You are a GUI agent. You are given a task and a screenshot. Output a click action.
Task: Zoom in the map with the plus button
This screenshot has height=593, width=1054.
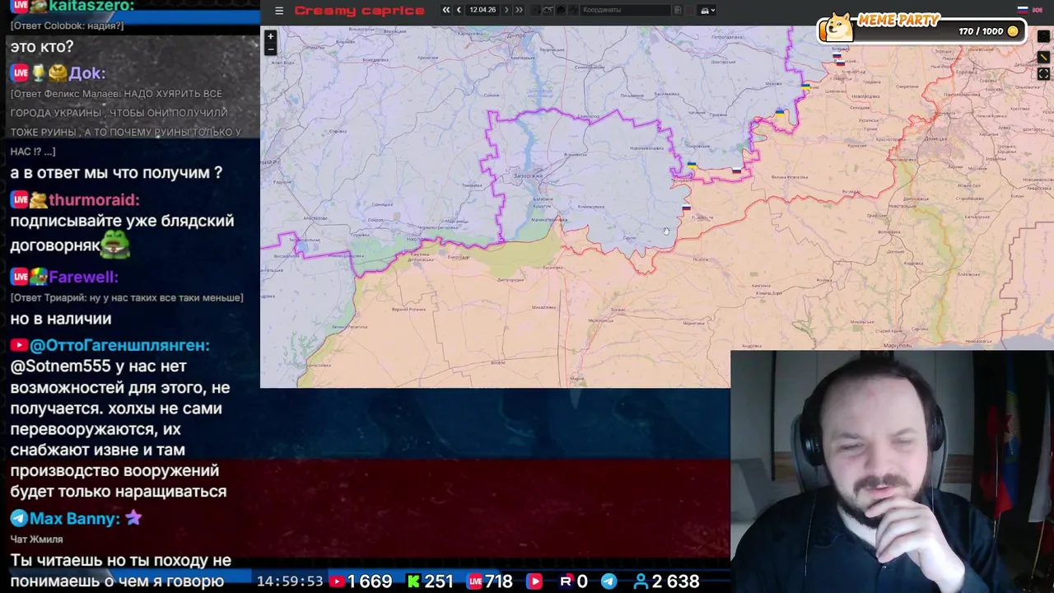click(x=270, y=36)
